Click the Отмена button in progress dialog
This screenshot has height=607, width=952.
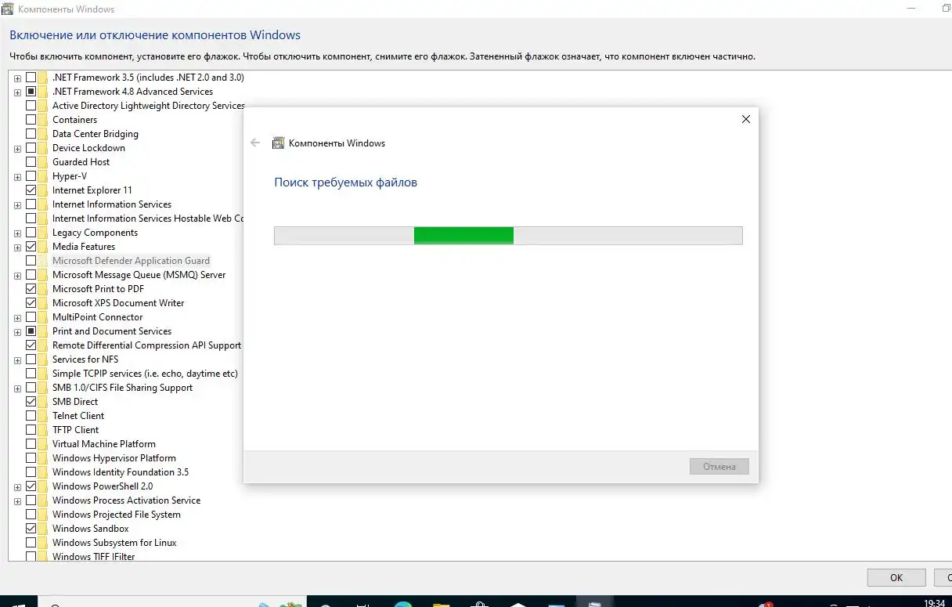point(719,466)
